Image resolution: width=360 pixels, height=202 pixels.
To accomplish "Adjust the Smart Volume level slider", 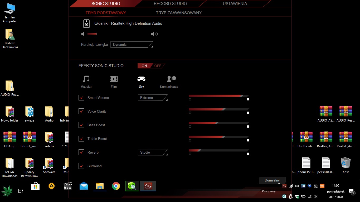I will 219,96.
